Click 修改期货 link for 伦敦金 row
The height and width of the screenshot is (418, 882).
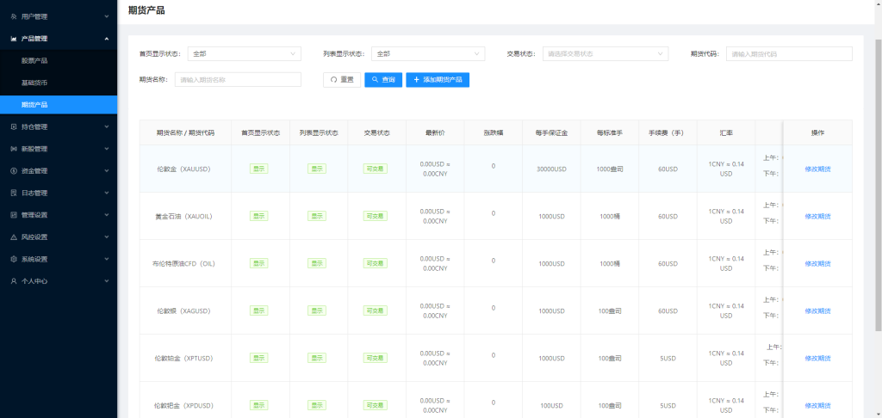click(x=817, y=169)
